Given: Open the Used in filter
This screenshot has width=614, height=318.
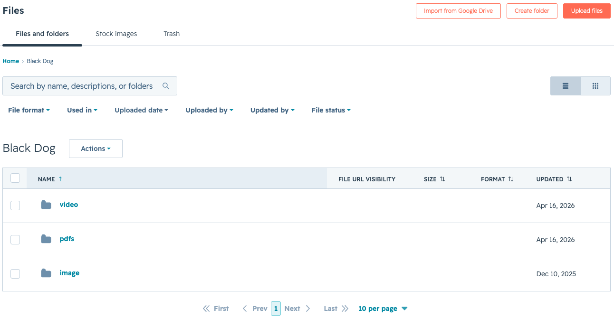Looking at the screenshot, I should coord(82,110).
